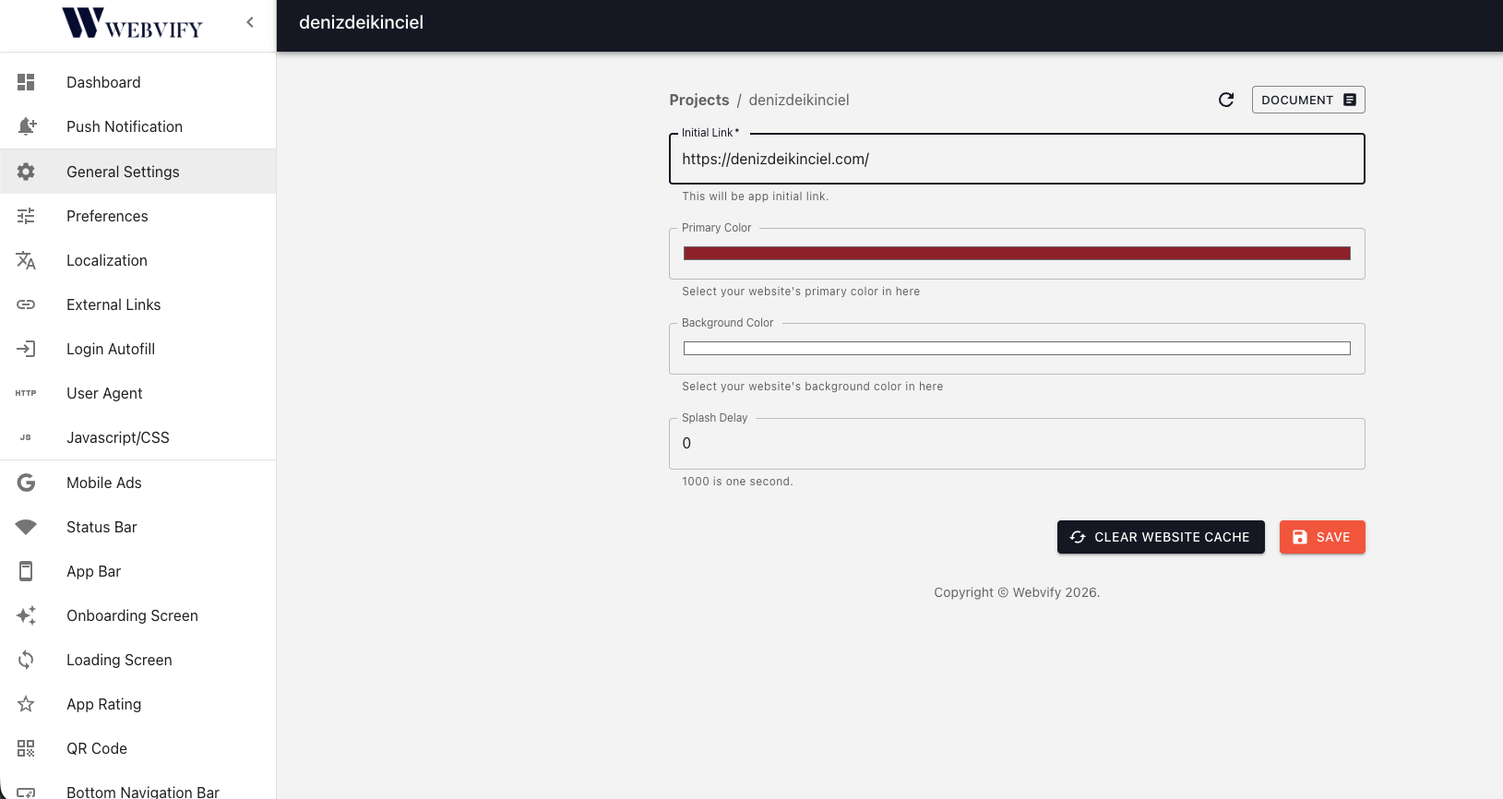Image resolution: width=1503 pixels, height=799 pixels.
Task: Click the red SAVE button
Action: point(1322,537)
